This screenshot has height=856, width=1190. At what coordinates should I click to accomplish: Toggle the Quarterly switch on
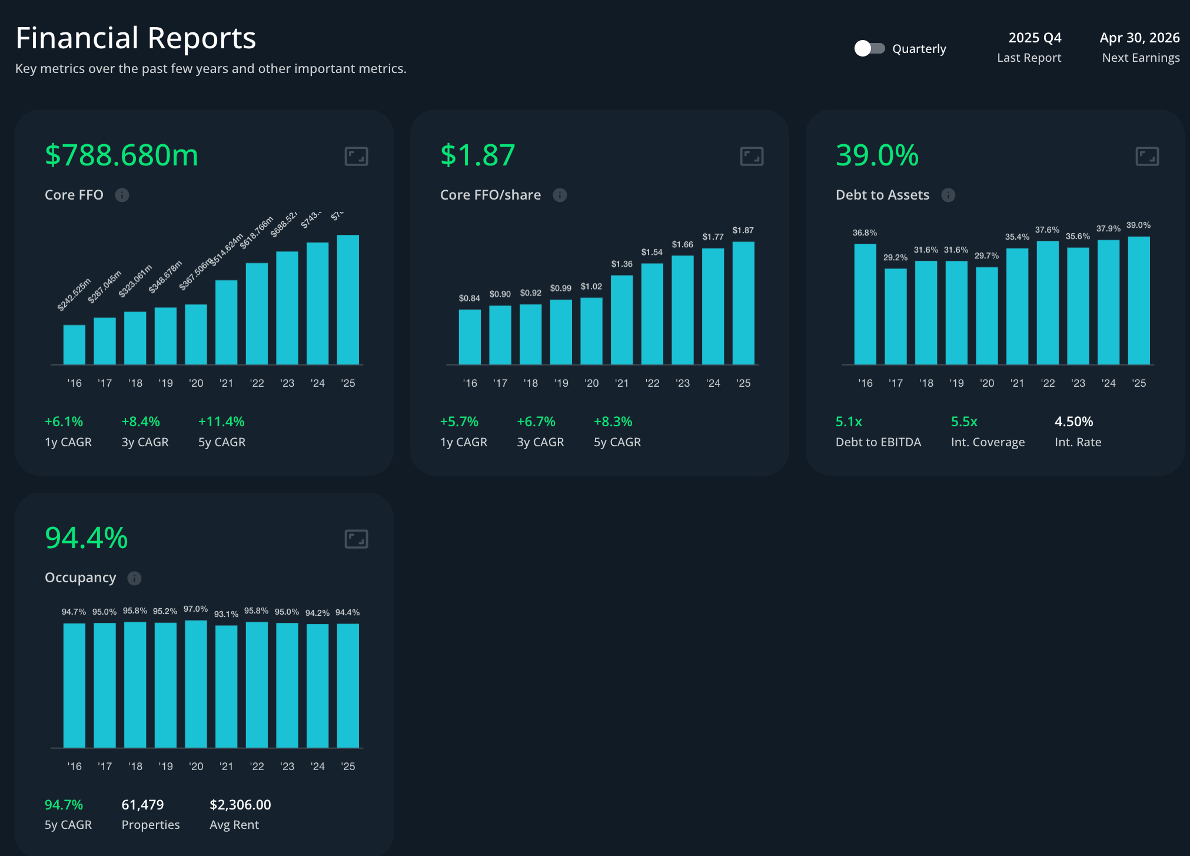click(x=869, y=48)
